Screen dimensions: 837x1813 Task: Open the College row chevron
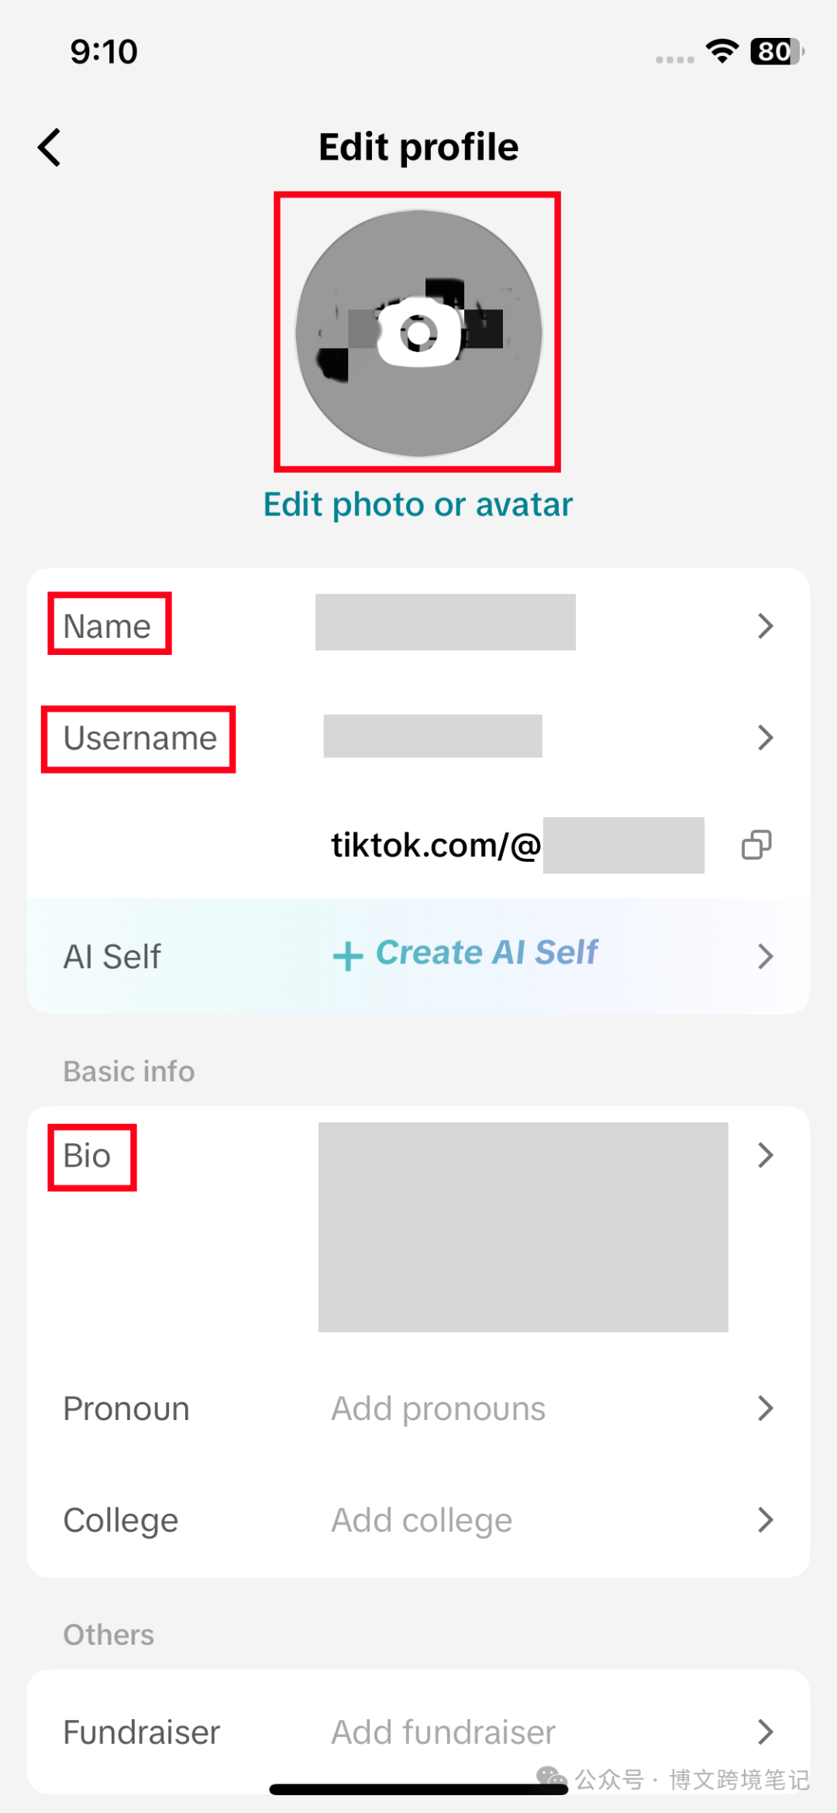coord(766,1520)
